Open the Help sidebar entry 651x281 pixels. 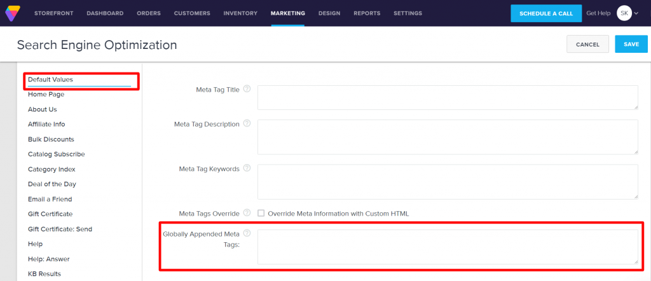coord(36,243)
